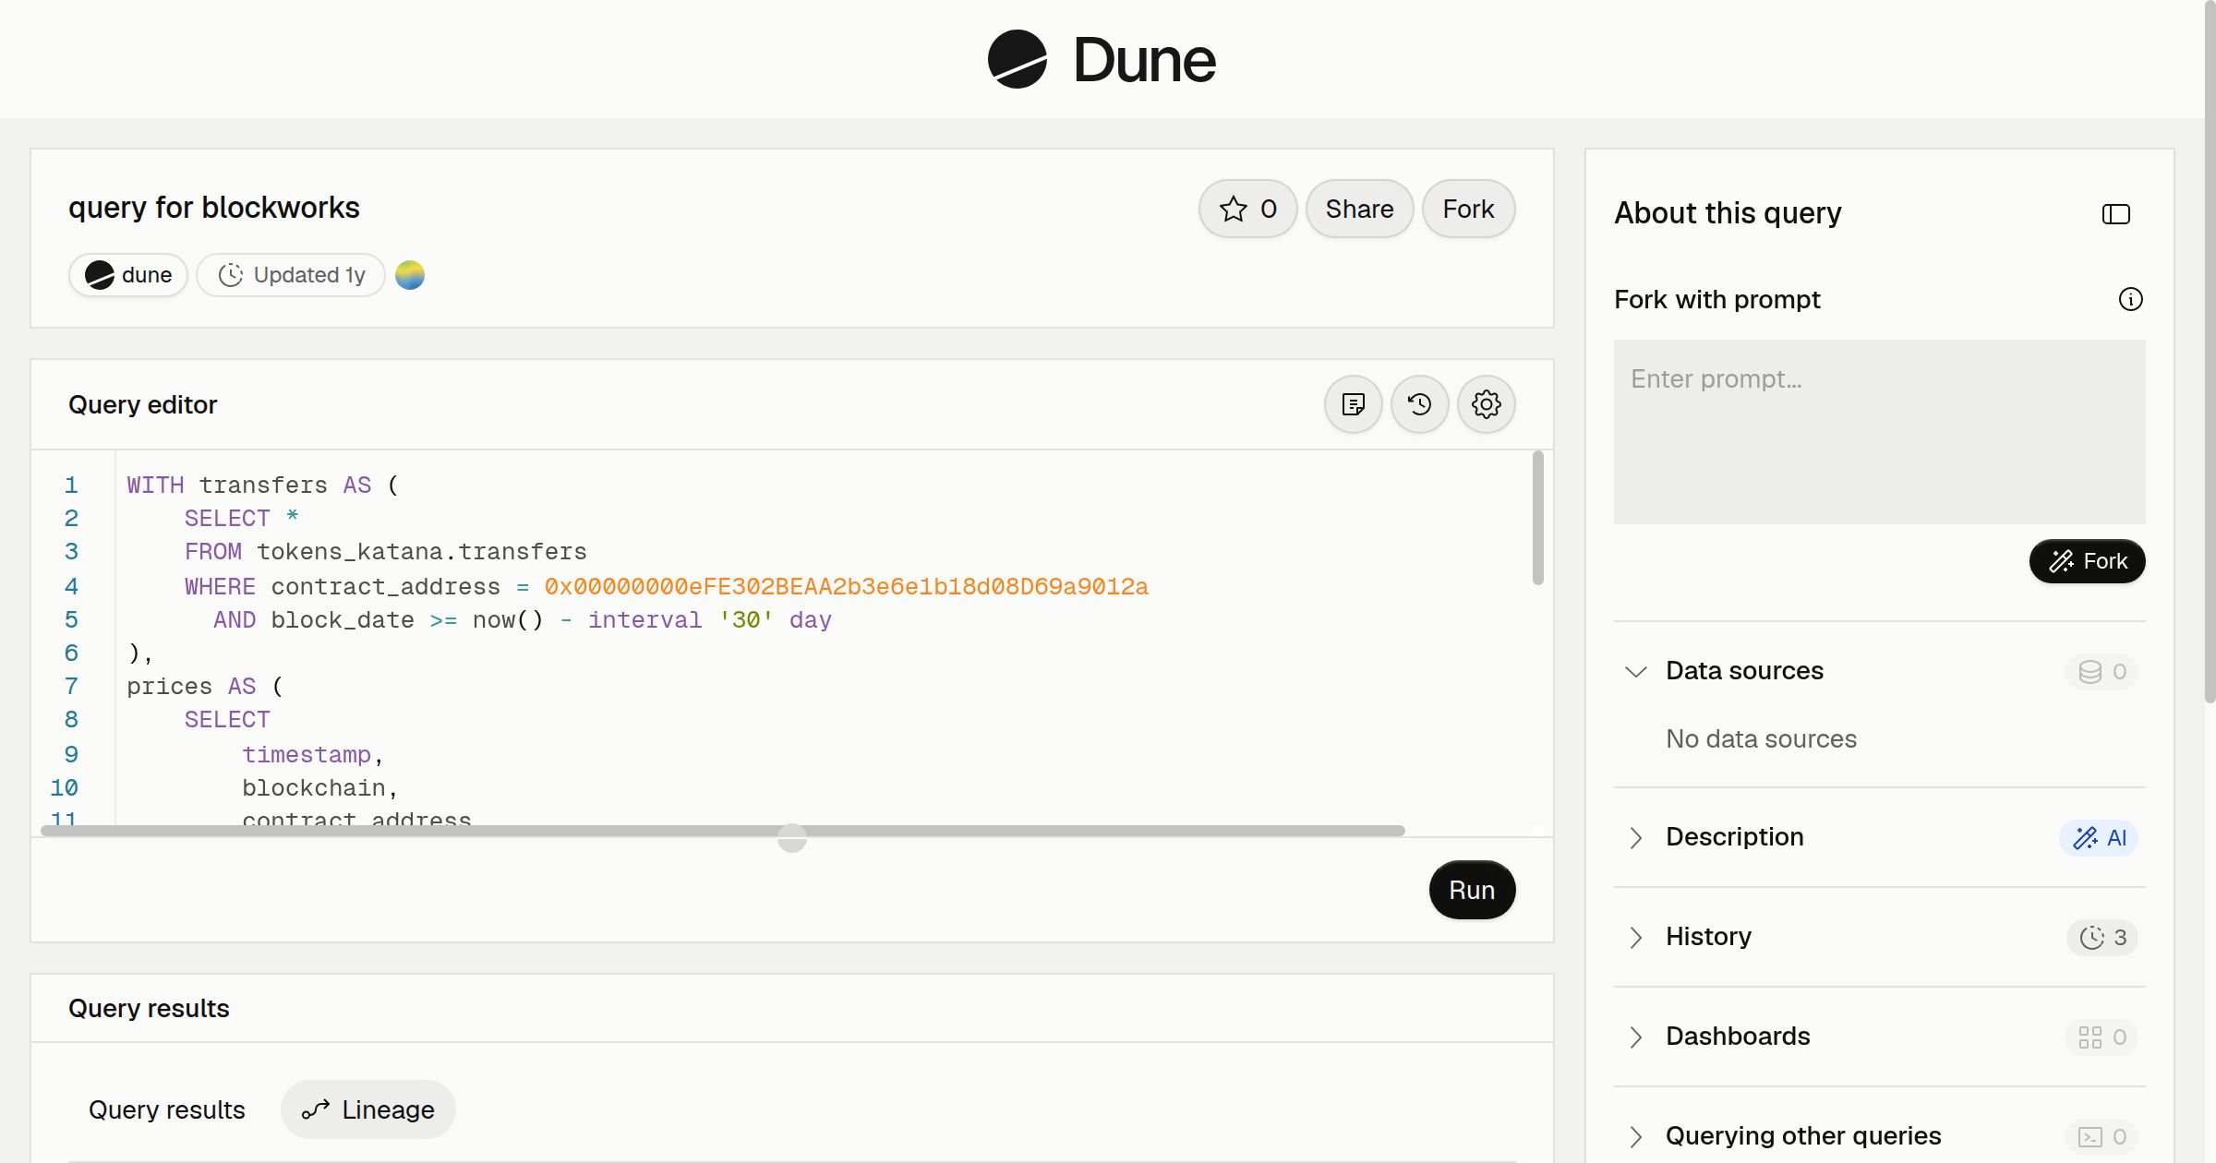The height and width of the screenshot is (1163, 2216).
Task: Open the version history icon in the editor toolbar
Action: [x=1420, y=404]
